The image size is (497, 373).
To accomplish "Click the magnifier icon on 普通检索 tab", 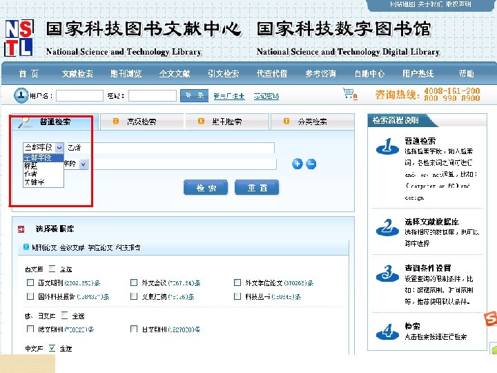I will tap(24, 122).
